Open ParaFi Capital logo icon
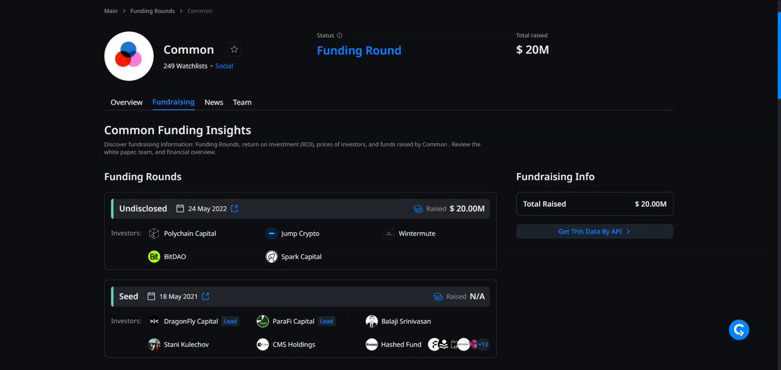 [x=262, y=321]
